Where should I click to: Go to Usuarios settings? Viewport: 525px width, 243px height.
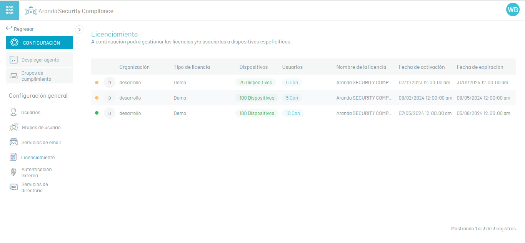[x=31, y=112]
